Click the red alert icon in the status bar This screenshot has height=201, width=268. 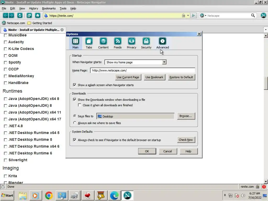click(264, 187)
